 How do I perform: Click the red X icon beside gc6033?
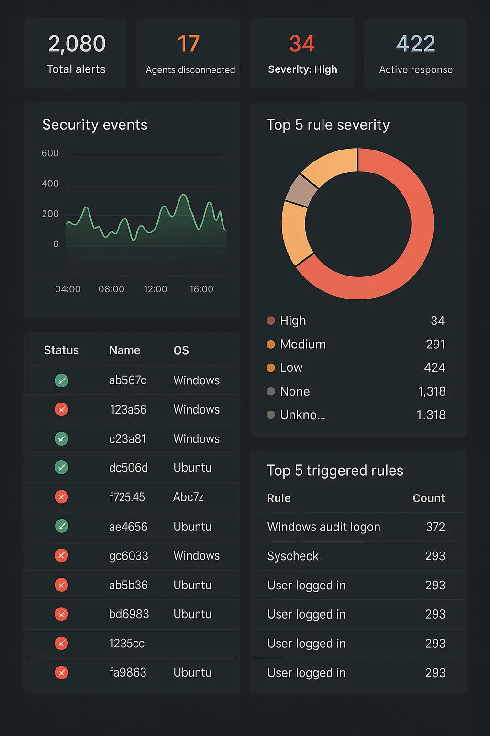click(x=61, y=556)
